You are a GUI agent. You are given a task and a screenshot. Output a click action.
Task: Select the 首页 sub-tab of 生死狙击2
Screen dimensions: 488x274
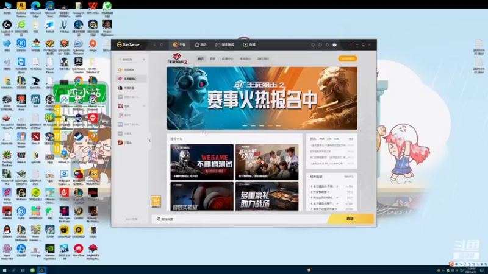tap(201, 58)
